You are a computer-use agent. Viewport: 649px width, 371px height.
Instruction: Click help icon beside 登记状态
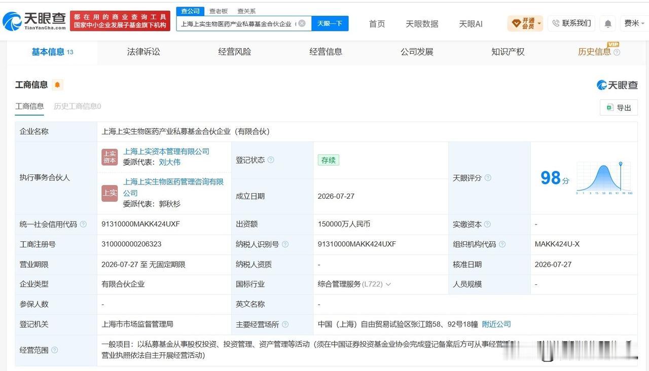click(x=271, y=160)
